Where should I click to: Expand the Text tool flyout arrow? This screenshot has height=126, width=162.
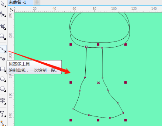click(5, 104)
